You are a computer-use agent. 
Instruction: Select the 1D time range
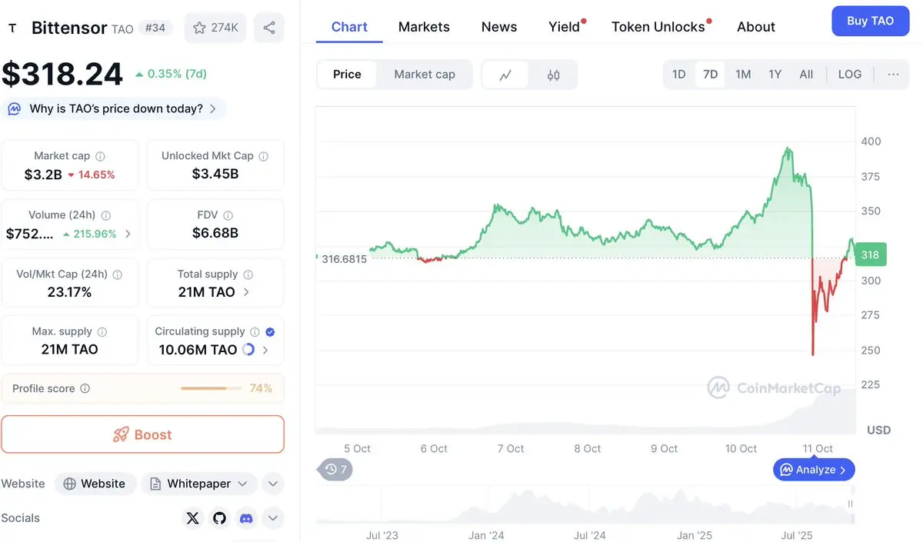678,75
